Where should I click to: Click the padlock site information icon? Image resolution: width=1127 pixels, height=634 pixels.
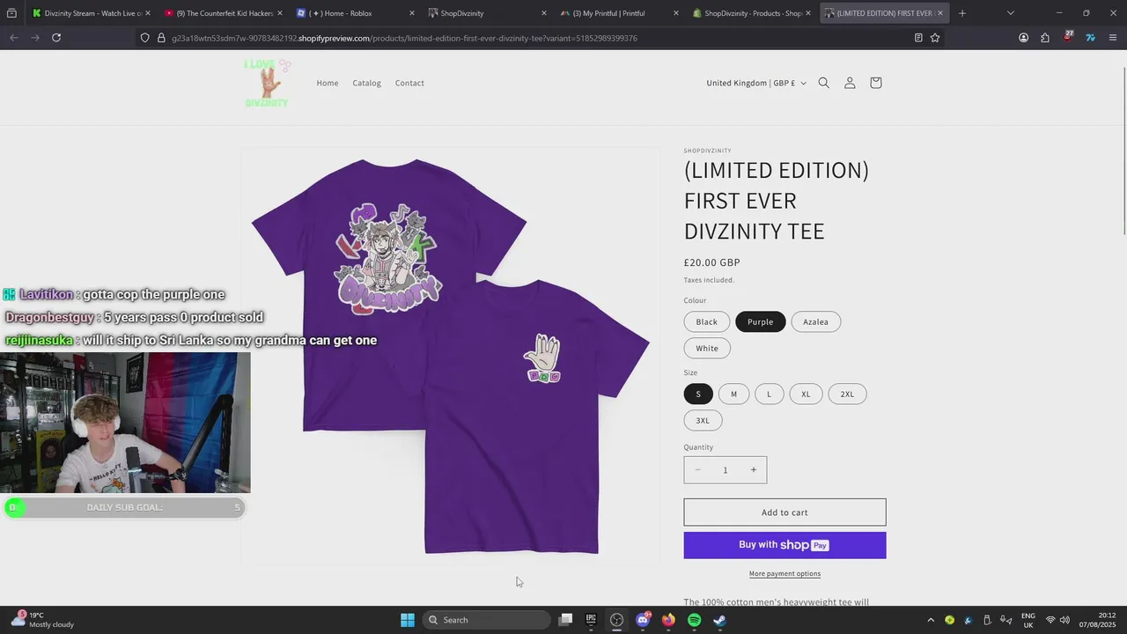pos(161,38)
